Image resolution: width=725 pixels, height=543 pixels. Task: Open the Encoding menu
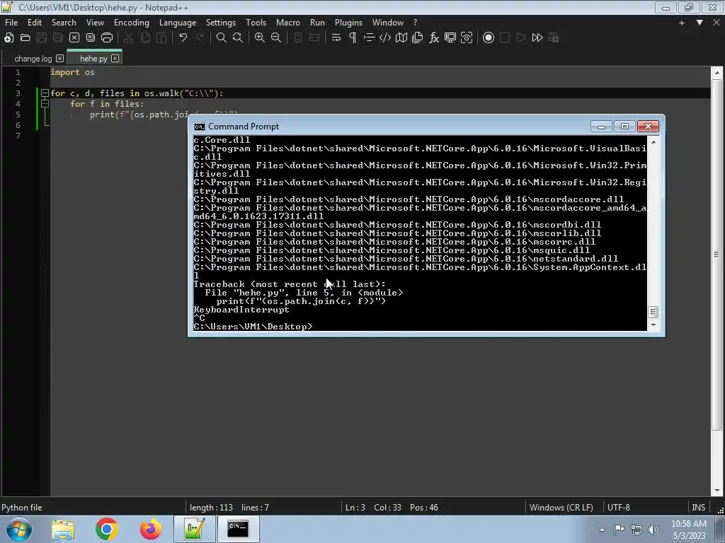[131, 22]
